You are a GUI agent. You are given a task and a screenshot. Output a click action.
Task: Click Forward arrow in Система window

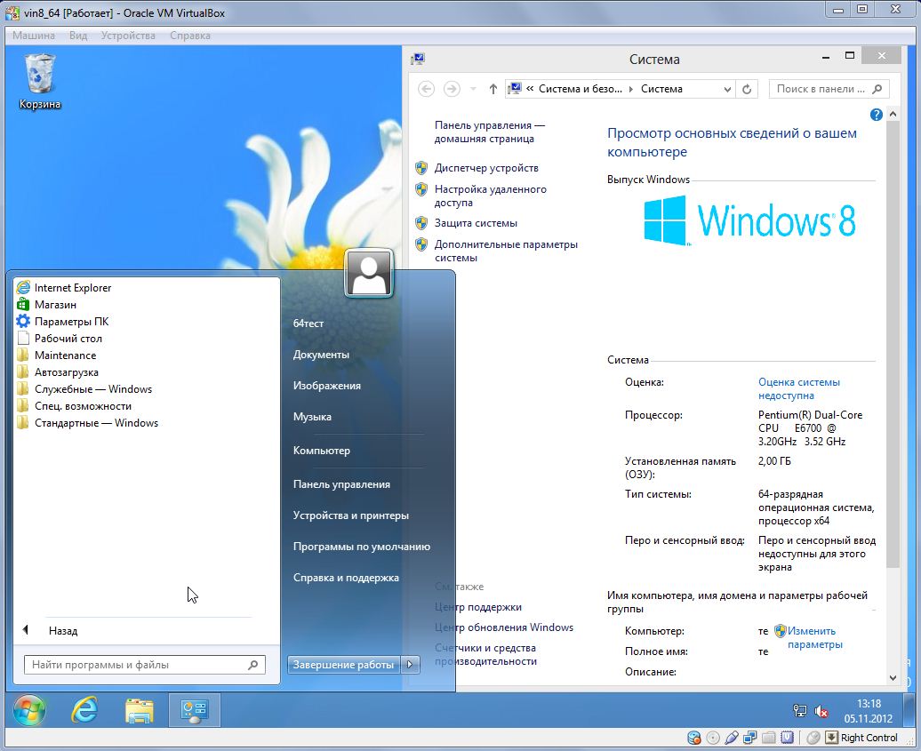click(451, 89)
